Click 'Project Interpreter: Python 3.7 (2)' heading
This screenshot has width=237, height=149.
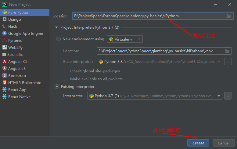(x=90, y=27)
